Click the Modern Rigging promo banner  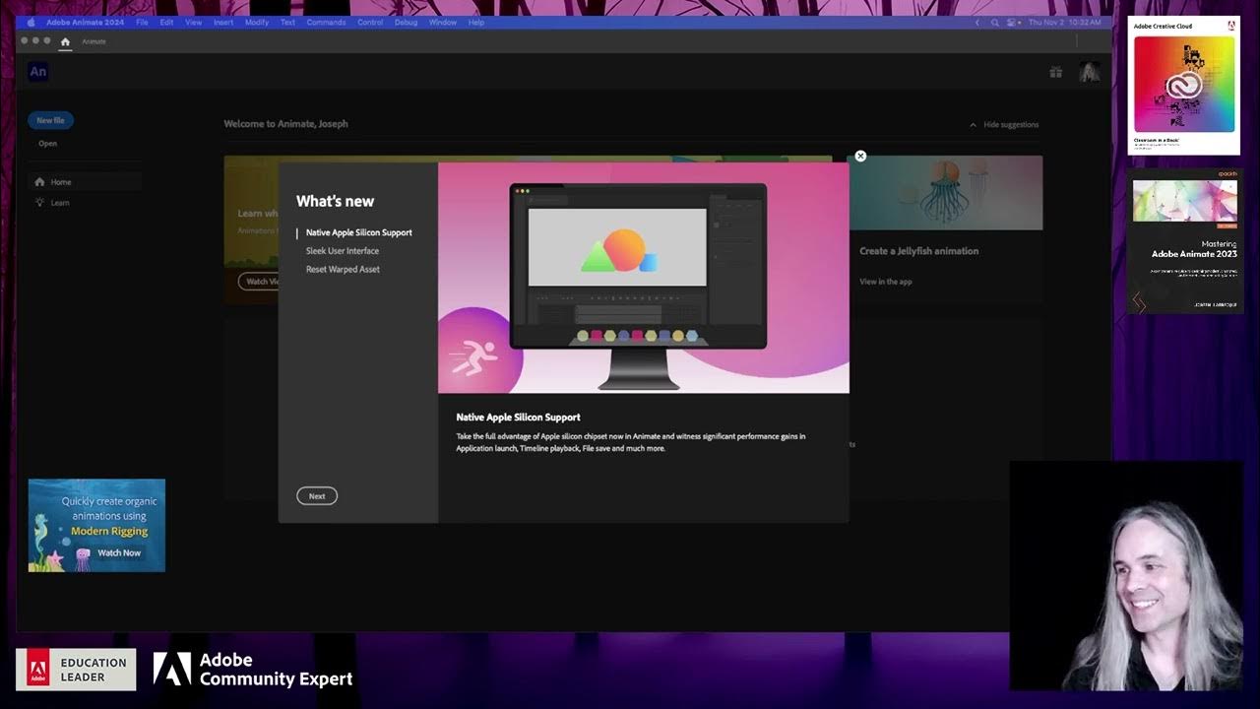[96, 525]
